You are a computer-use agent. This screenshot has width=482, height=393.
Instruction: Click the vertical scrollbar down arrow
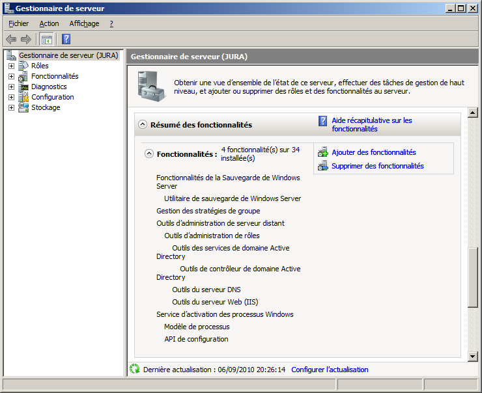(473, 356)
